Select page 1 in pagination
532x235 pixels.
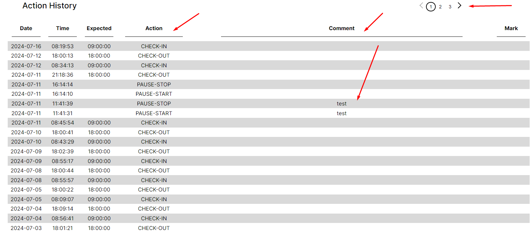[431, 7]
